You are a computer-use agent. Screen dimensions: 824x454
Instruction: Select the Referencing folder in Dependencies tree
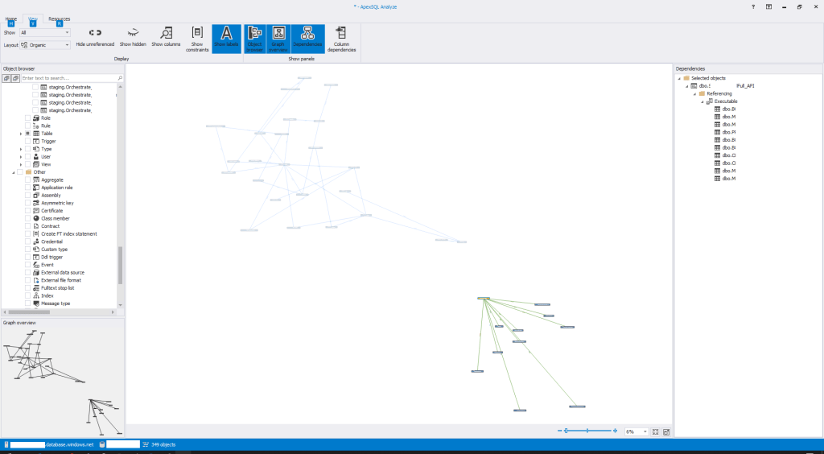(719, 93)
